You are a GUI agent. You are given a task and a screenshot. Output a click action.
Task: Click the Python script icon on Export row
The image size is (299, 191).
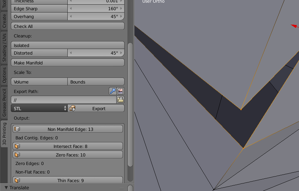click(x=72, y=108)
